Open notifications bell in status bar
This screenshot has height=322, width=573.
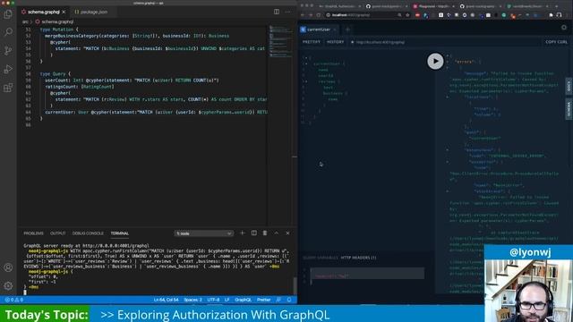point(289,300)
